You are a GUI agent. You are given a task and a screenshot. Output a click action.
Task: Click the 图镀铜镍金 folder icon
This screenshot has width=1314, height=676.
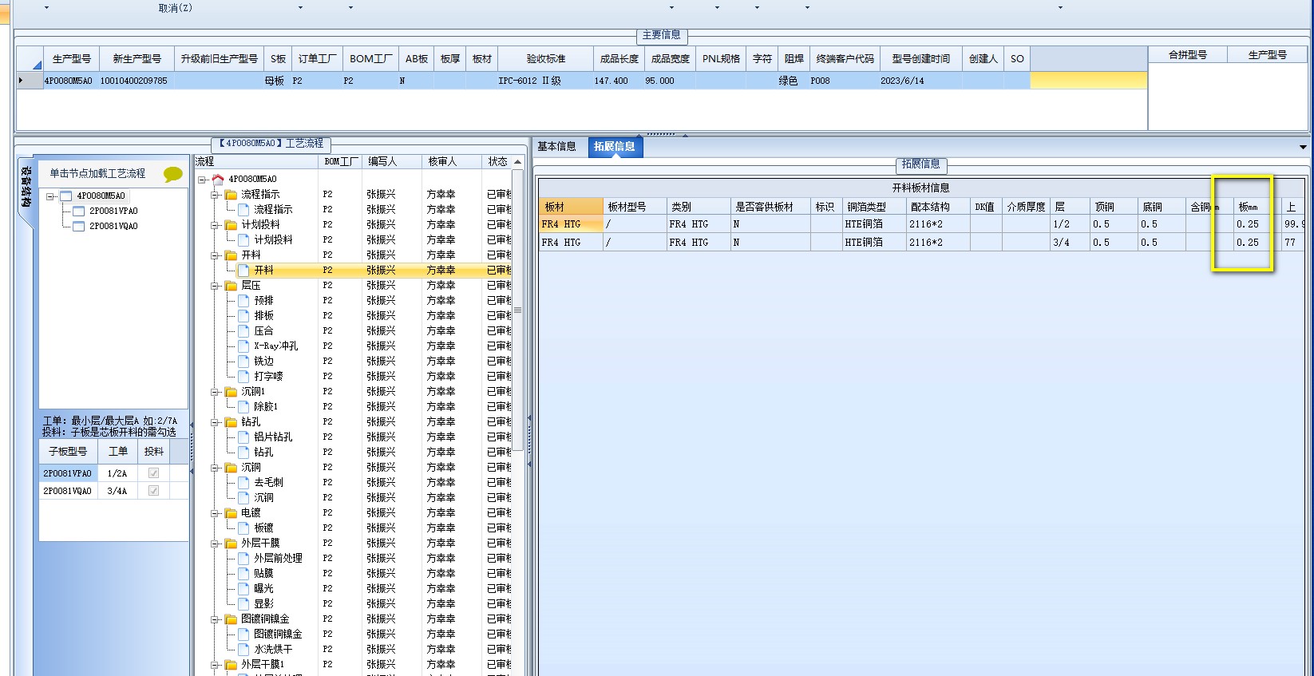pos(231,619)
